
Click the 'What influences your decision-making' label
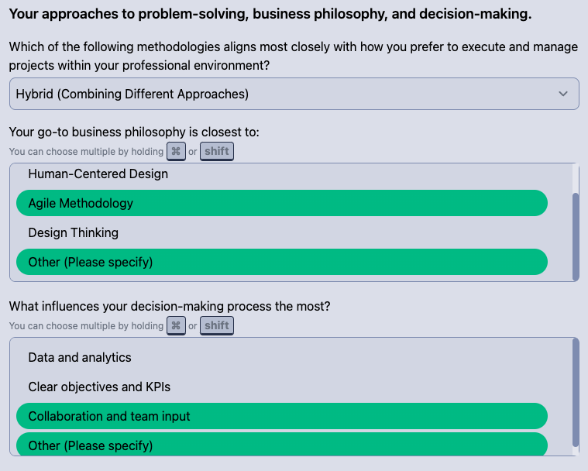(x=170, y=306)
